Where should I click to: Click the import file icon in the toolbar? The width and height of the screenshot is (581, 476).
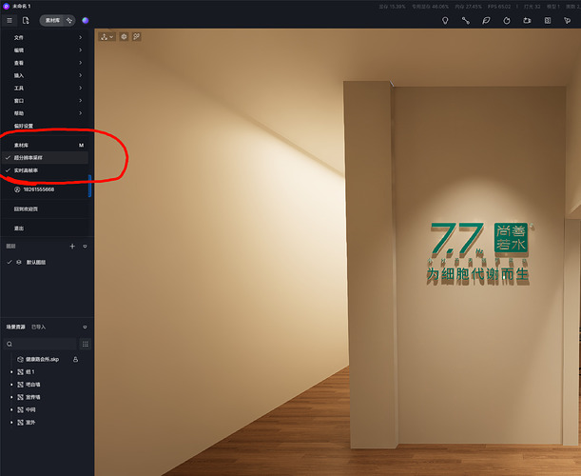[26, 20]
